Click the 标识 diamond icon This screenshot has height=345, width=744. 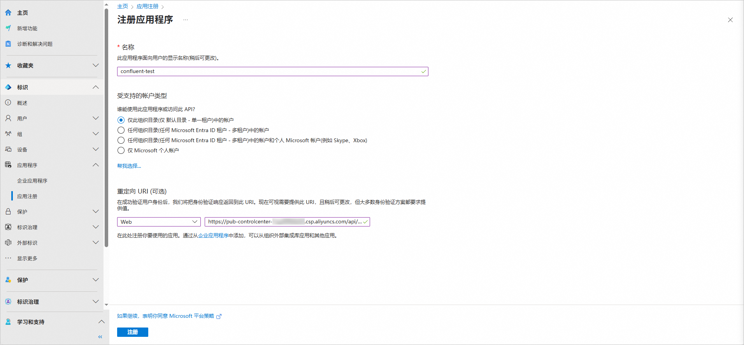pos(8,87)
